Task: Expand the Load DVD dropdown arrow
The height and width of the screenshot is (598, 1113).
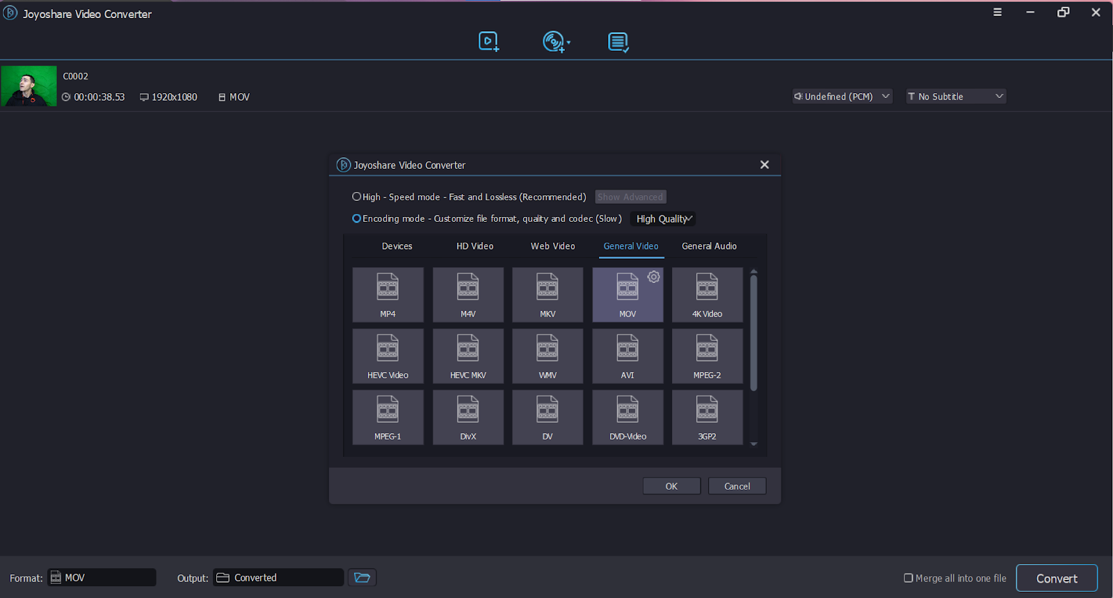Action: tap(569, 42)
